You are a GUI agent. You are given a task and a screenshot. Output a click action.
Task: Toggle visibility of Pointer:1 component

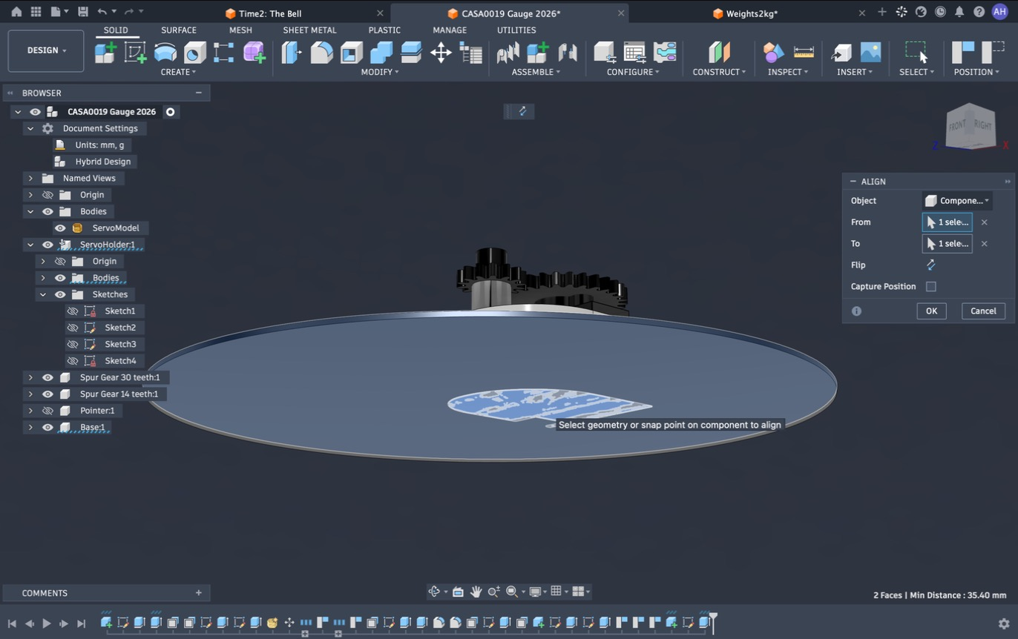pos(47,411)
